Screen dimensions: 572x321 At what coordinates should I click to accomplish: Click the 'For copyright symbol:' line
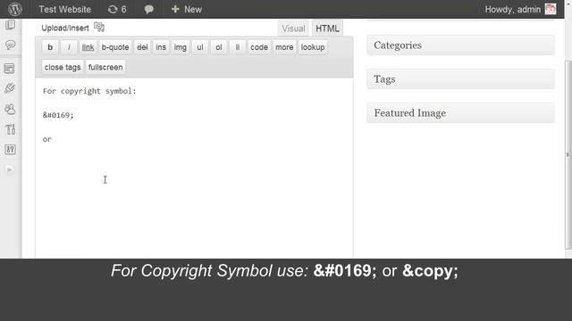[x=89, y=91]
